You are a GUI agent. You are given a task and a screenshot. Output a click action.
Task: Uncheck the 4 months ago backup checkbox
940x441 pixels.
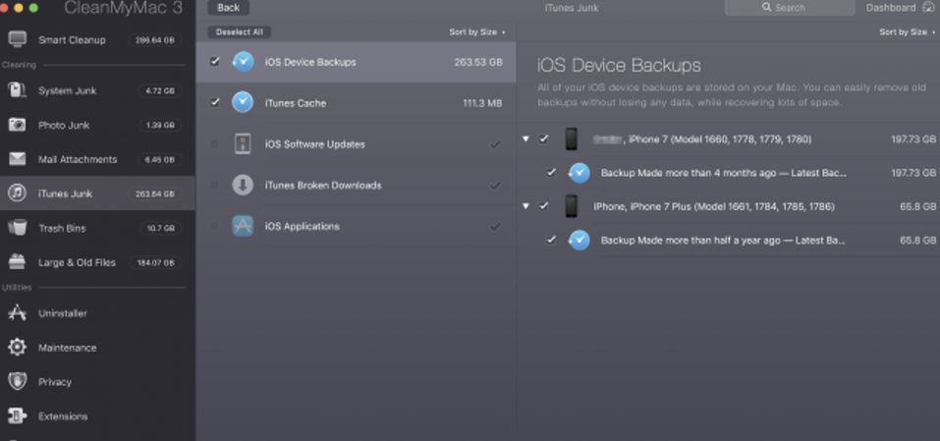click(x=551, y=173)
